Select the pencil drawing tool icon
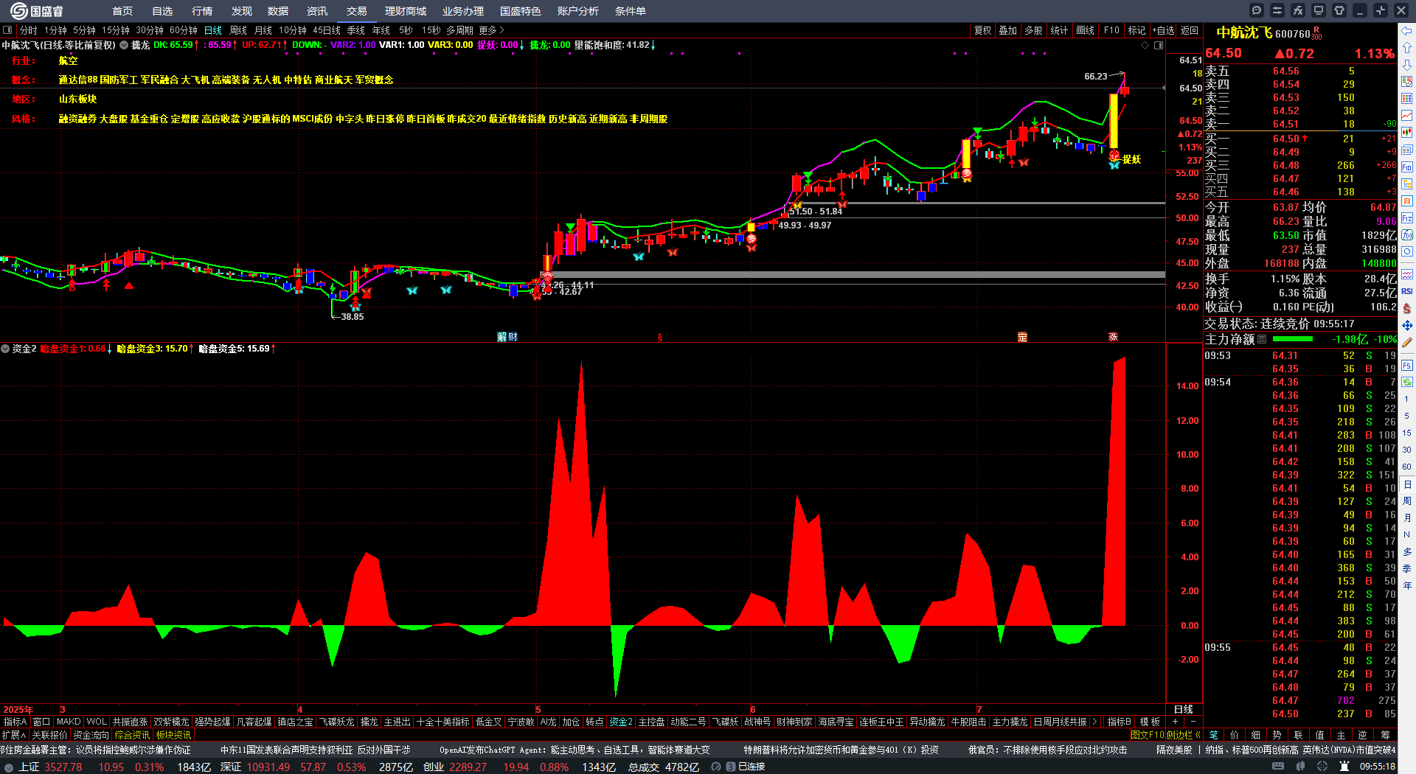Screen dimensions: 1416x774 pos(1407,342)
